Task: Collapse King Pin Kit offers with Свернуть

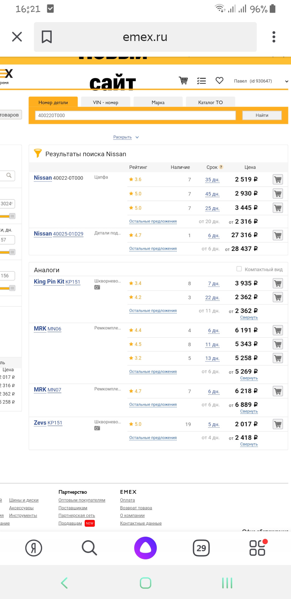Action: click(x=249, y=318)
